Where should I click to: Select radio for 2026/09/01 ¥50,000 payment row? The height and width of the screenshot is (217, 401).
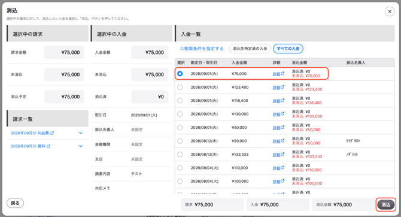tap(180, 127)
